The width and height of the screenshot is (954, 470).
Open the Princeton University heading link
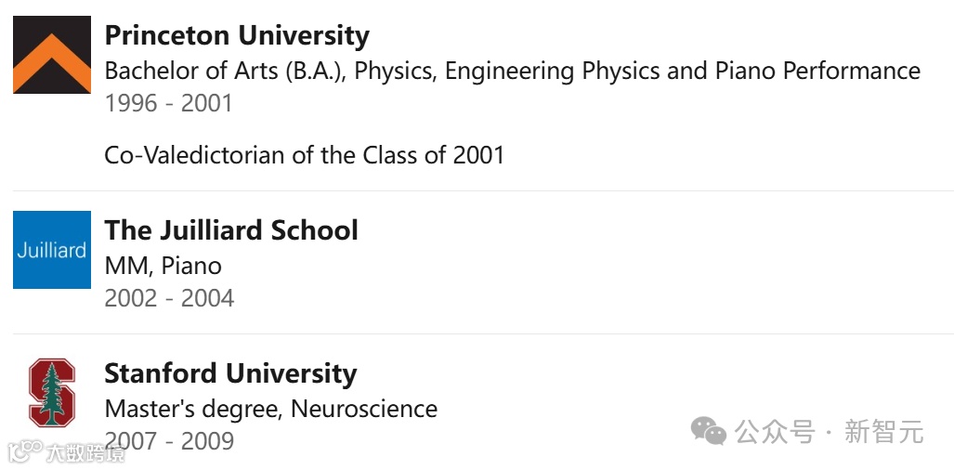coord(237,36)
